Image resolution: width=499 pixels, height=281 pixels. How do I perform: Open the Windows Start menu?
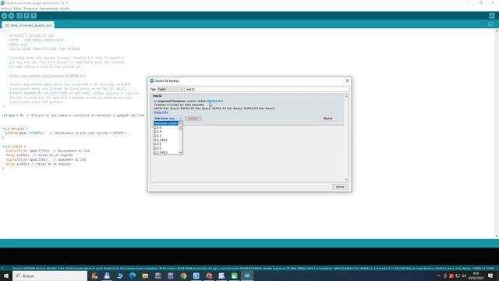click(6, 276)
